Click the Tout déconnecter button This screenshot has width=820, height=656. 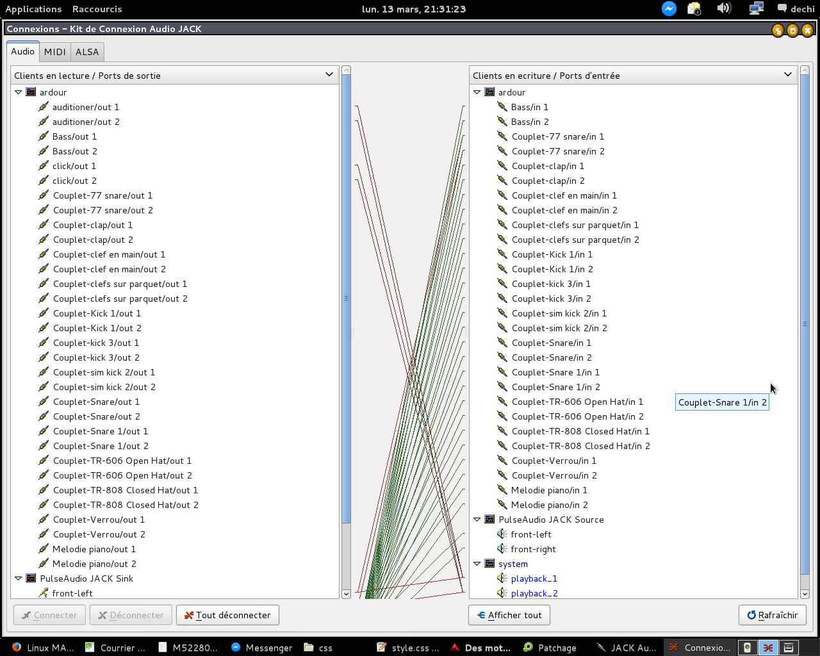227,615
